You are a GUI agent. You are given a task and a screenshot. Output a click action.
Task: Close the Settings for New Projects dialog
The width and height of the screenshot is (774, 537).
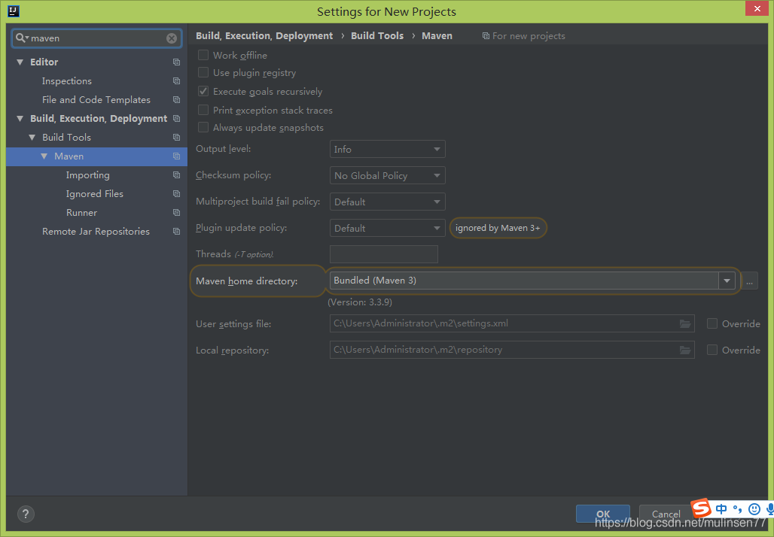757,9
